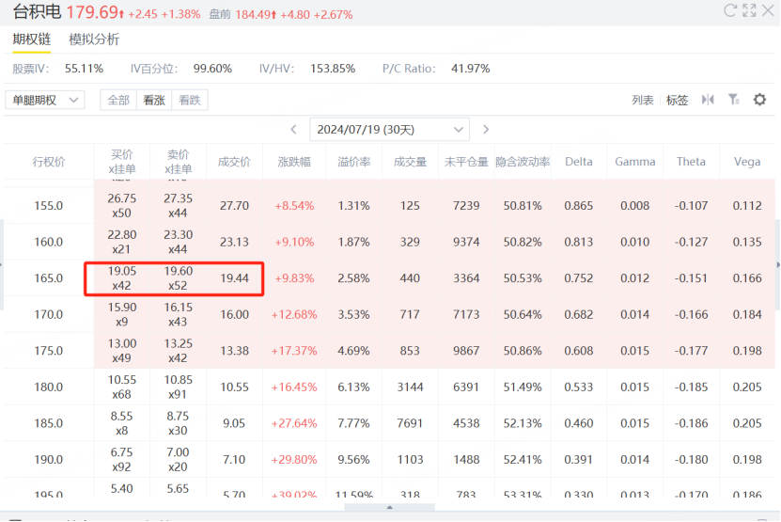Screen dimensions: 781x522
Task: Select the 185.0 strike price row
Action: tap(389, 423)
